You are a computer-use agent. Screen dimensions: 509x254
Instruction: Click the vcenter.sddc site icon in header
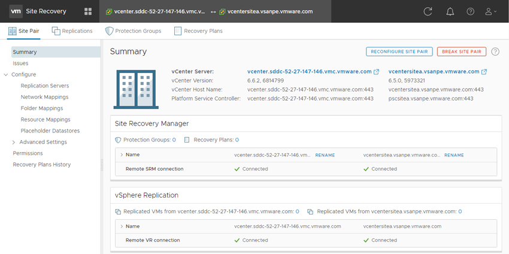pos(110,12)
